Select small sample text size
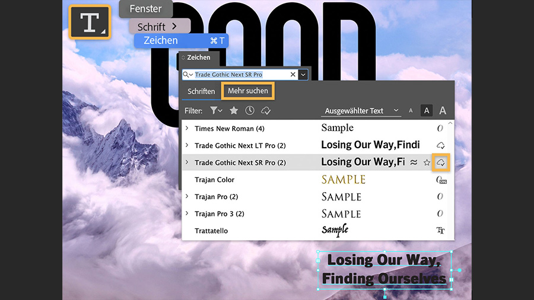The height and width of the screenshot is (300, 534). coord(411,110)
